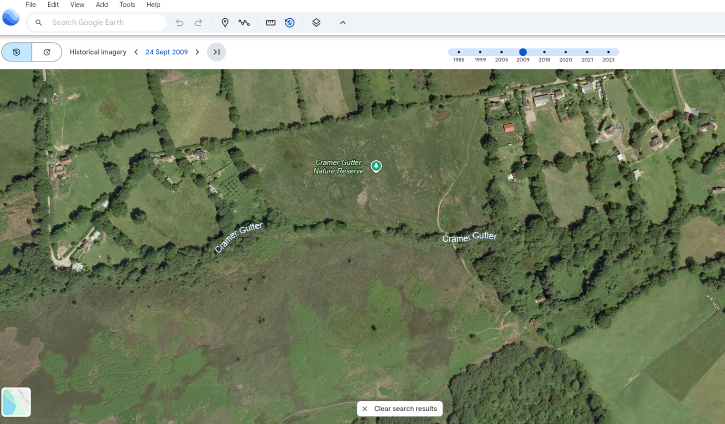The image size is (725, 424).
Task: Advance to the next imagery date
Action: click(x=197, y=52)
